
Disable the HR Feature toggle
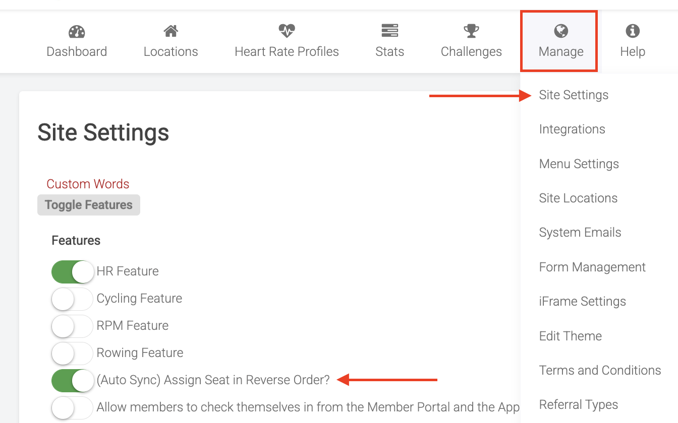pyautogui.click(x=73, y=272)
